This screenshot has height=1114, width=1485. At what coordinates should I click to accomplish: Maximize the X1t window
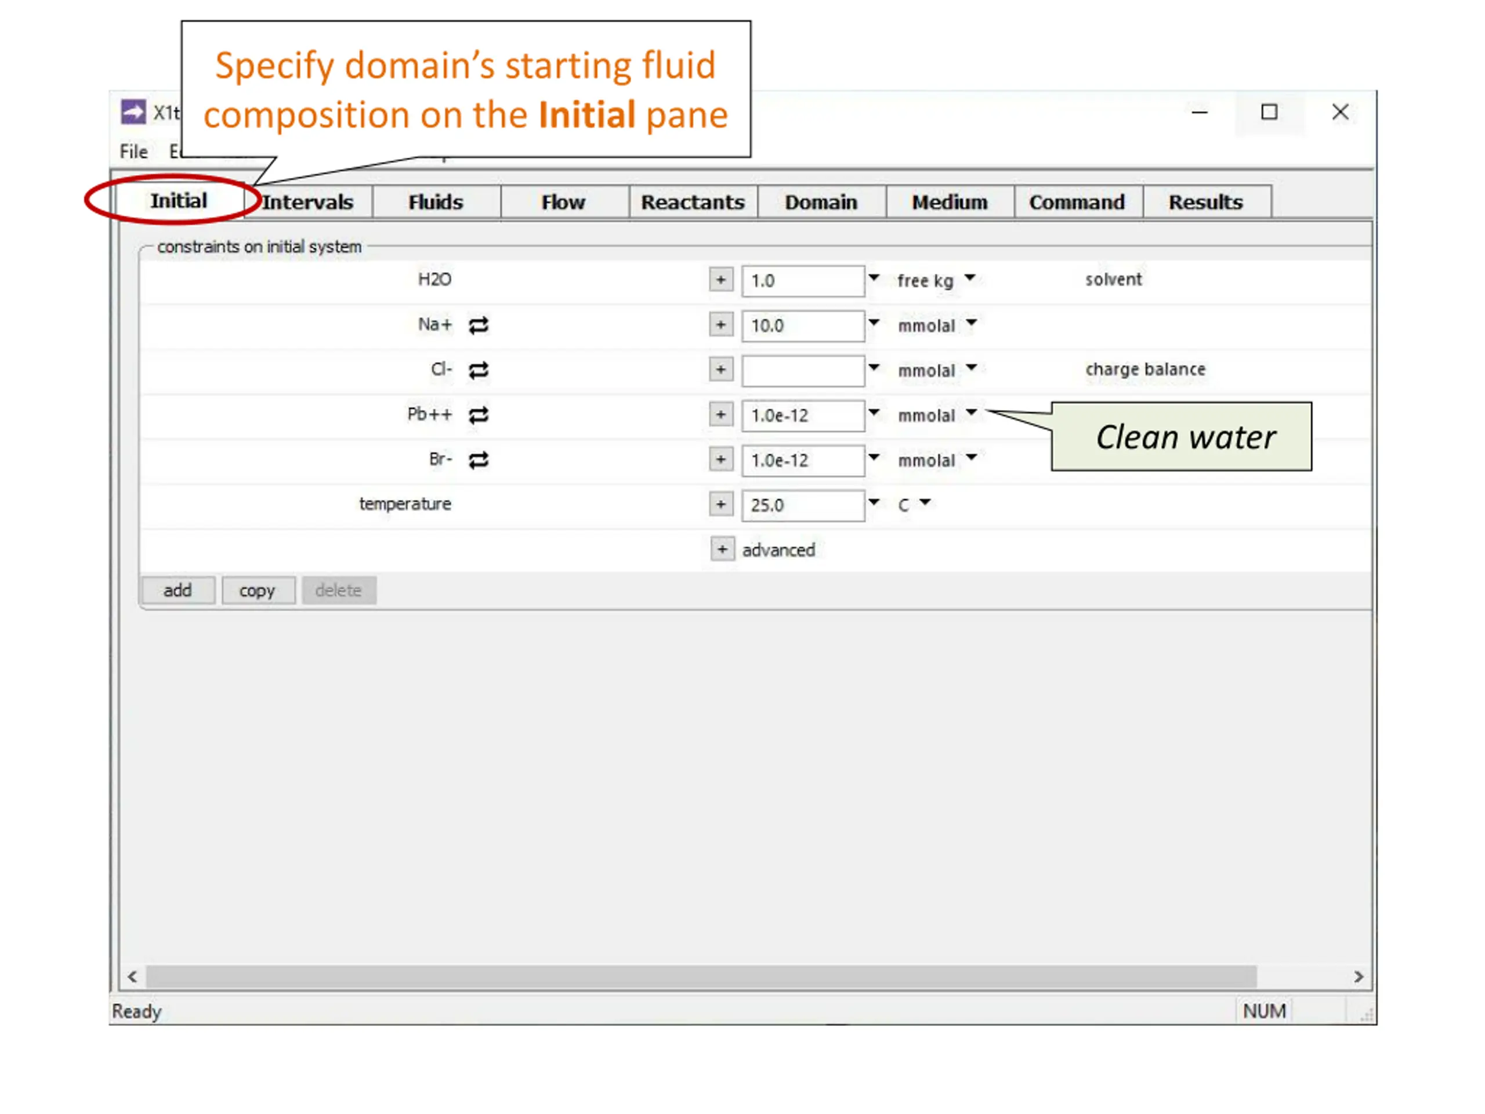(1269, 113)
